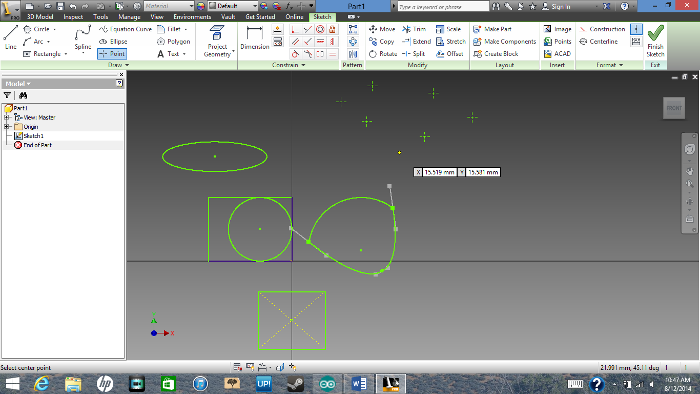Click the Undo arrow
This screenshot has height=394, width=700.
73,6
